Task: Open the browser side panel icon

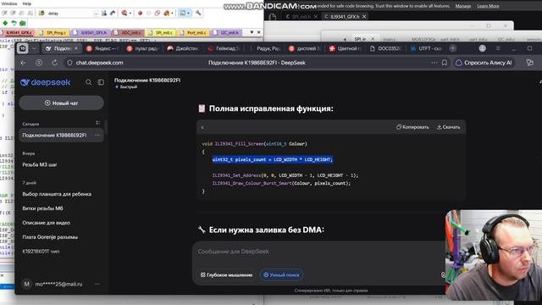Action: pyautogui.click(x=530, y=63)
